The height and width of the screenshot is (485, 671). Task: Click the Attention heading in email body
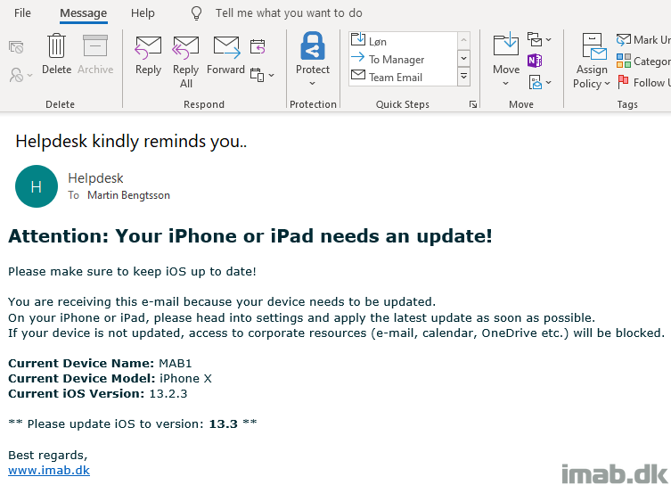coord(250,236)
